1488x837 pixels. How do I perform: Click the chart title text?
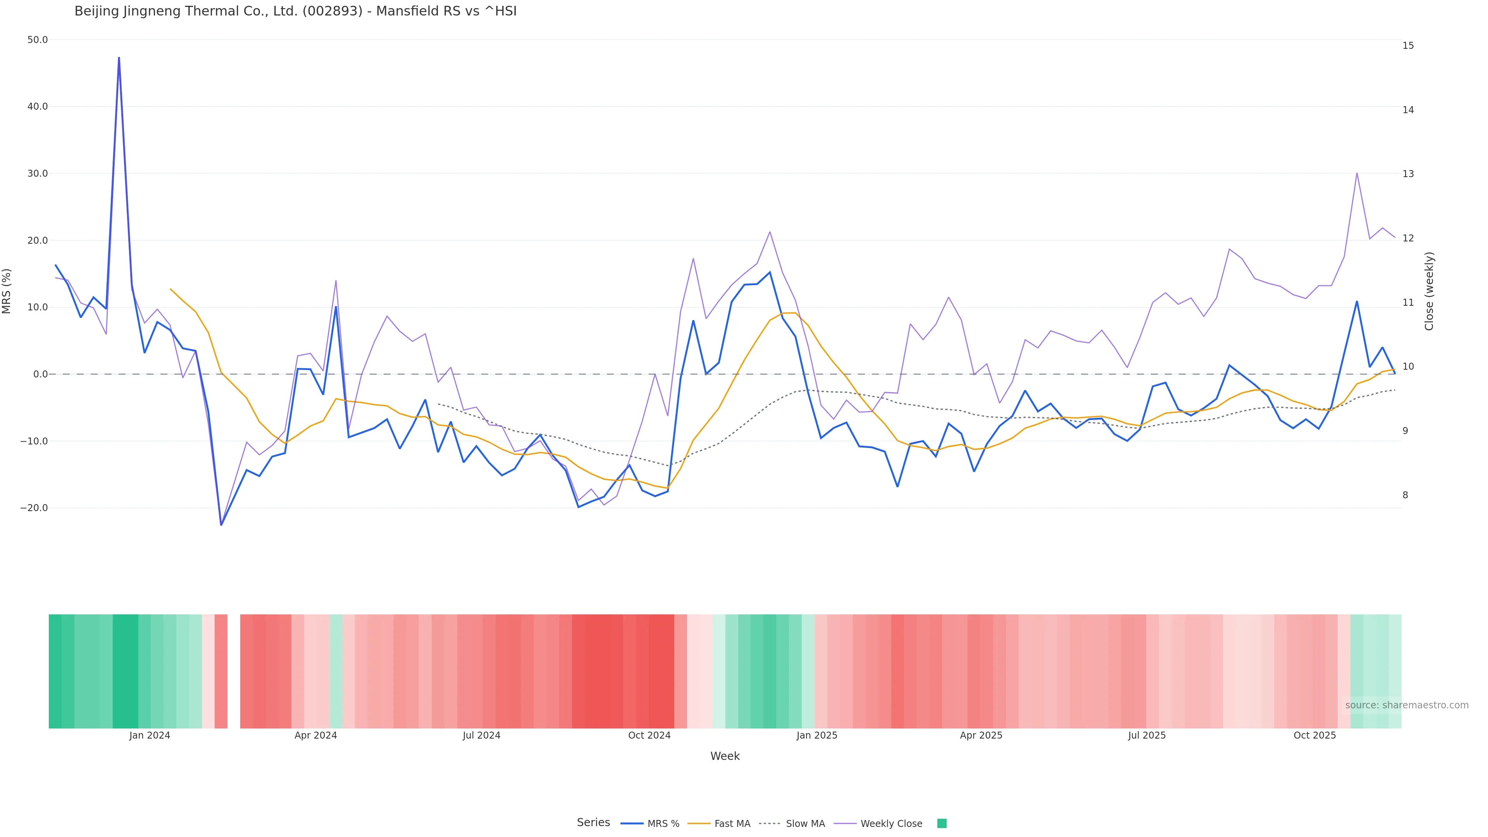295,11
